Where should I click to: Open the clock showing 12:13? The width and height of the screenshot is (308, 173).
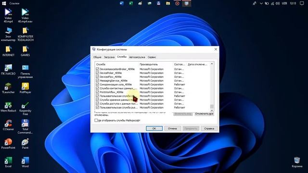point(293,3)
